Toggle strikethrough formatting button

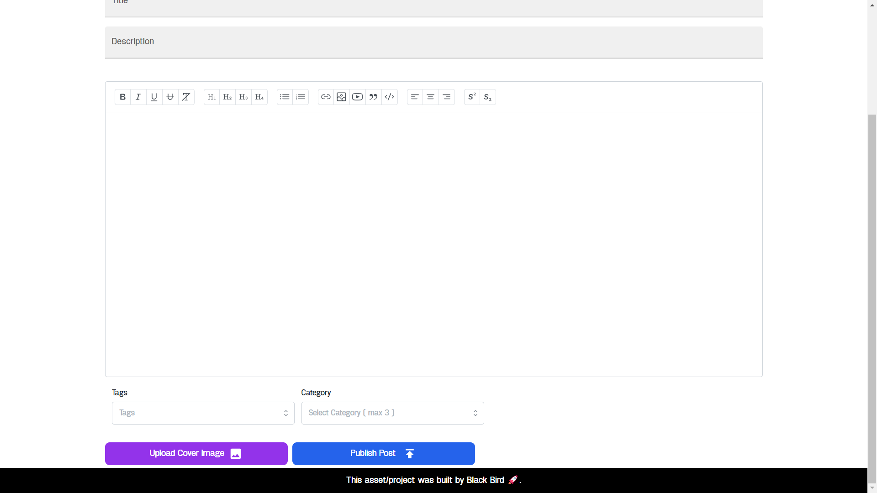(170, 97)
